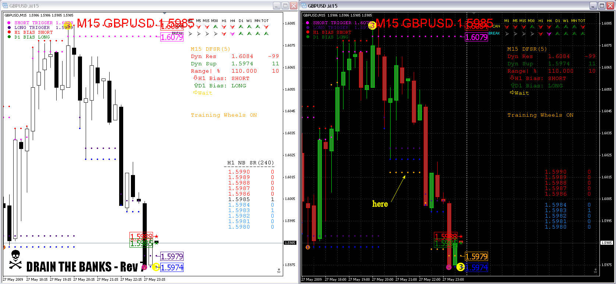Close the left GBPUSD,M15 window
Viewport: 616px width, 284px height.
pyautogui.click(x=293, y=6)
